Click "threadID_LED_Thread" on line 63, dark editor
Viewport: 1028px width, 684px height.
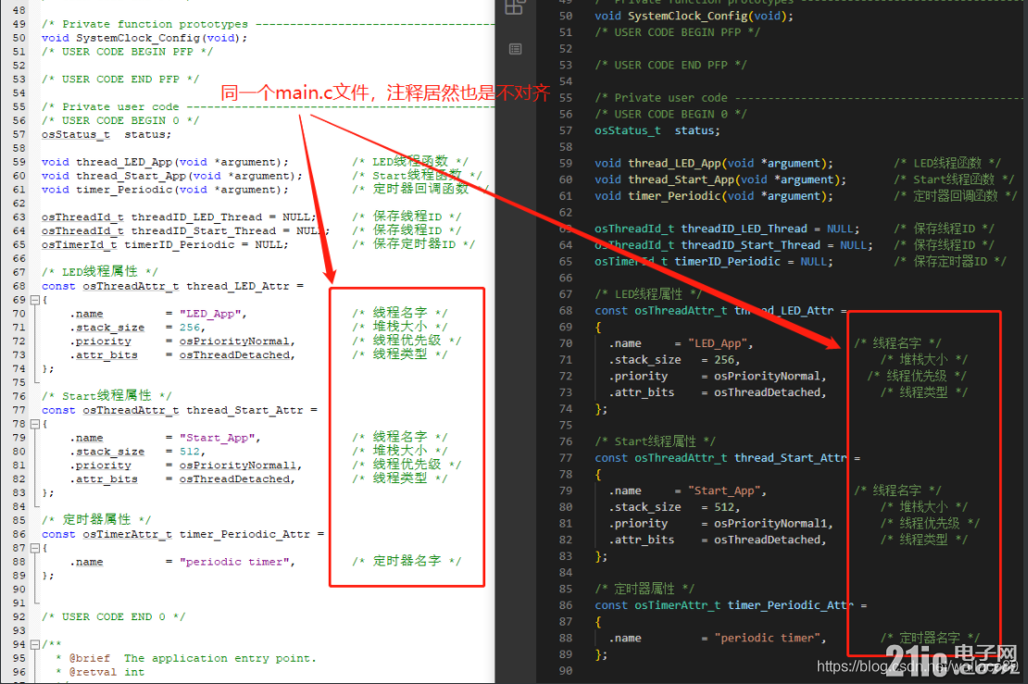click(x=744, y=229)
